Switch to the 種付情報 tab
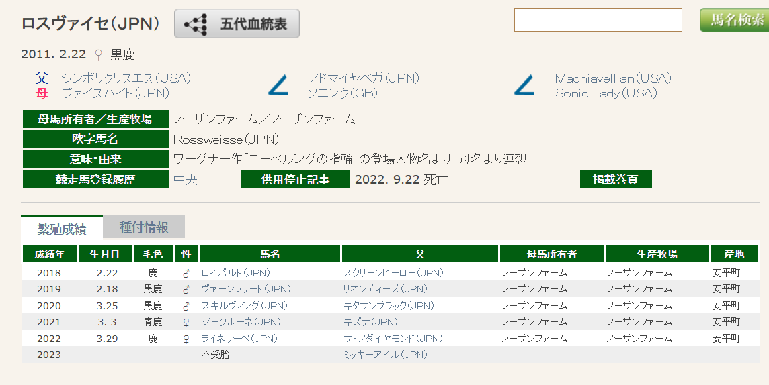The height and width of the screenshot is (385, 769). tap(144, 227)
